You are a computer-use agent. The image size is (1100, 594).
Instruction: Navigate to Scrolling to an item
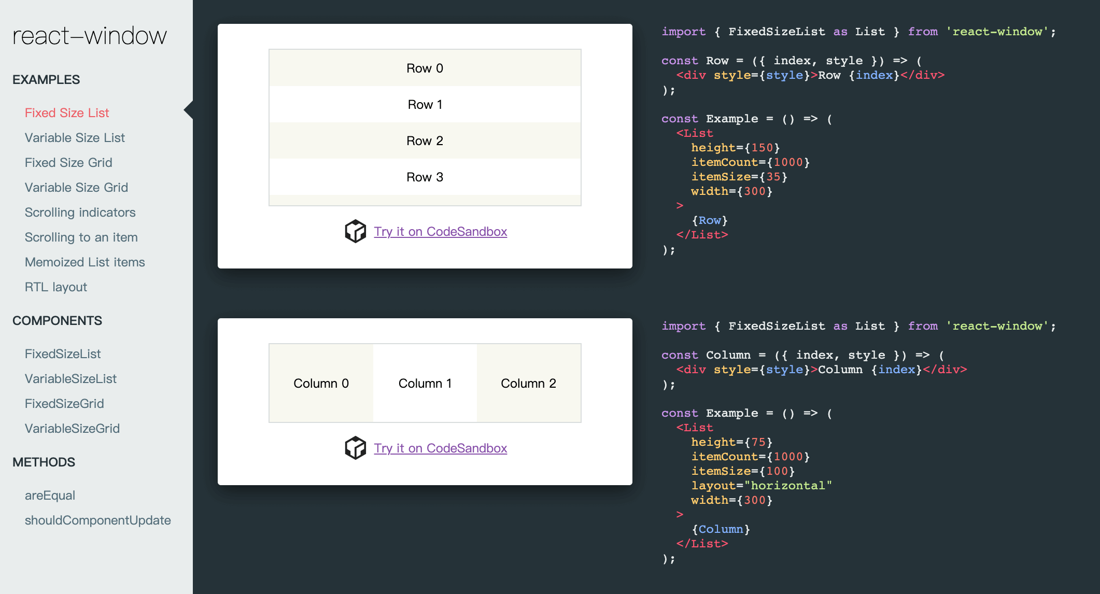pyautogui.click(x=81, y=237)
